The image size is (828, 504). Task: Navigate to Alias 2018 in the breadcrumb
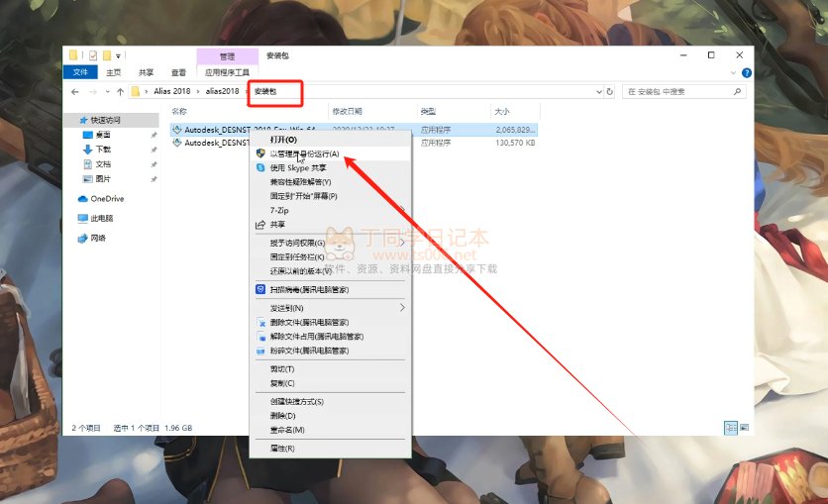[x=171, y=91]
